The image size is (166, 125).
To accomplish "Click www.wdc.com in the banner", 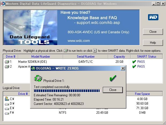I will 79,41.
